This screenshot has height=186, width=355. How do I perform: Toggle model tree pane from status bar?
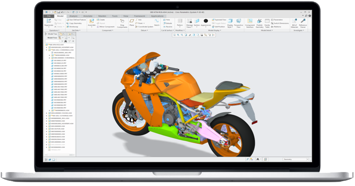[46, 160]
